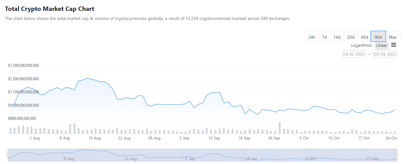The image size is (403, 164).
Task: View the Max time range
Action: pos(393,37)
